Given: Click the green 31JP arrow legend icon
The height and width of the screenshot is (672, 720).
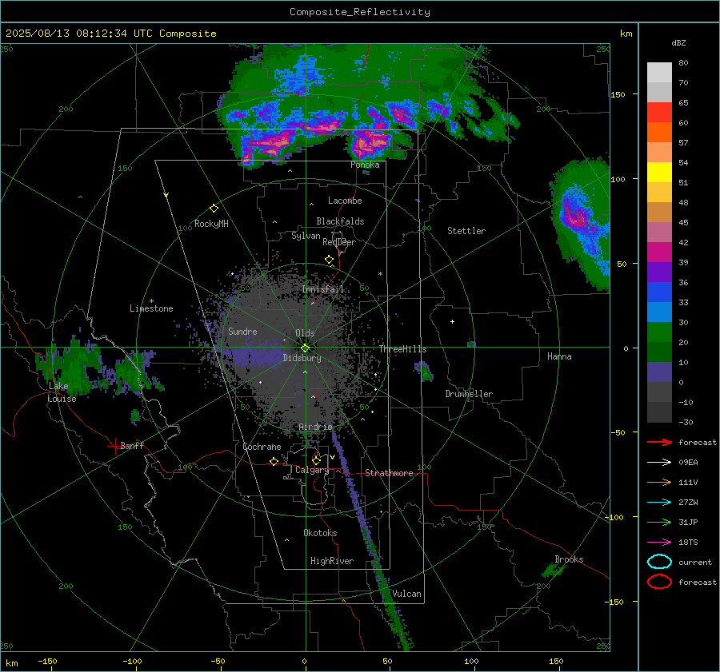Looking at the screenshot, I should pos(659,522).
